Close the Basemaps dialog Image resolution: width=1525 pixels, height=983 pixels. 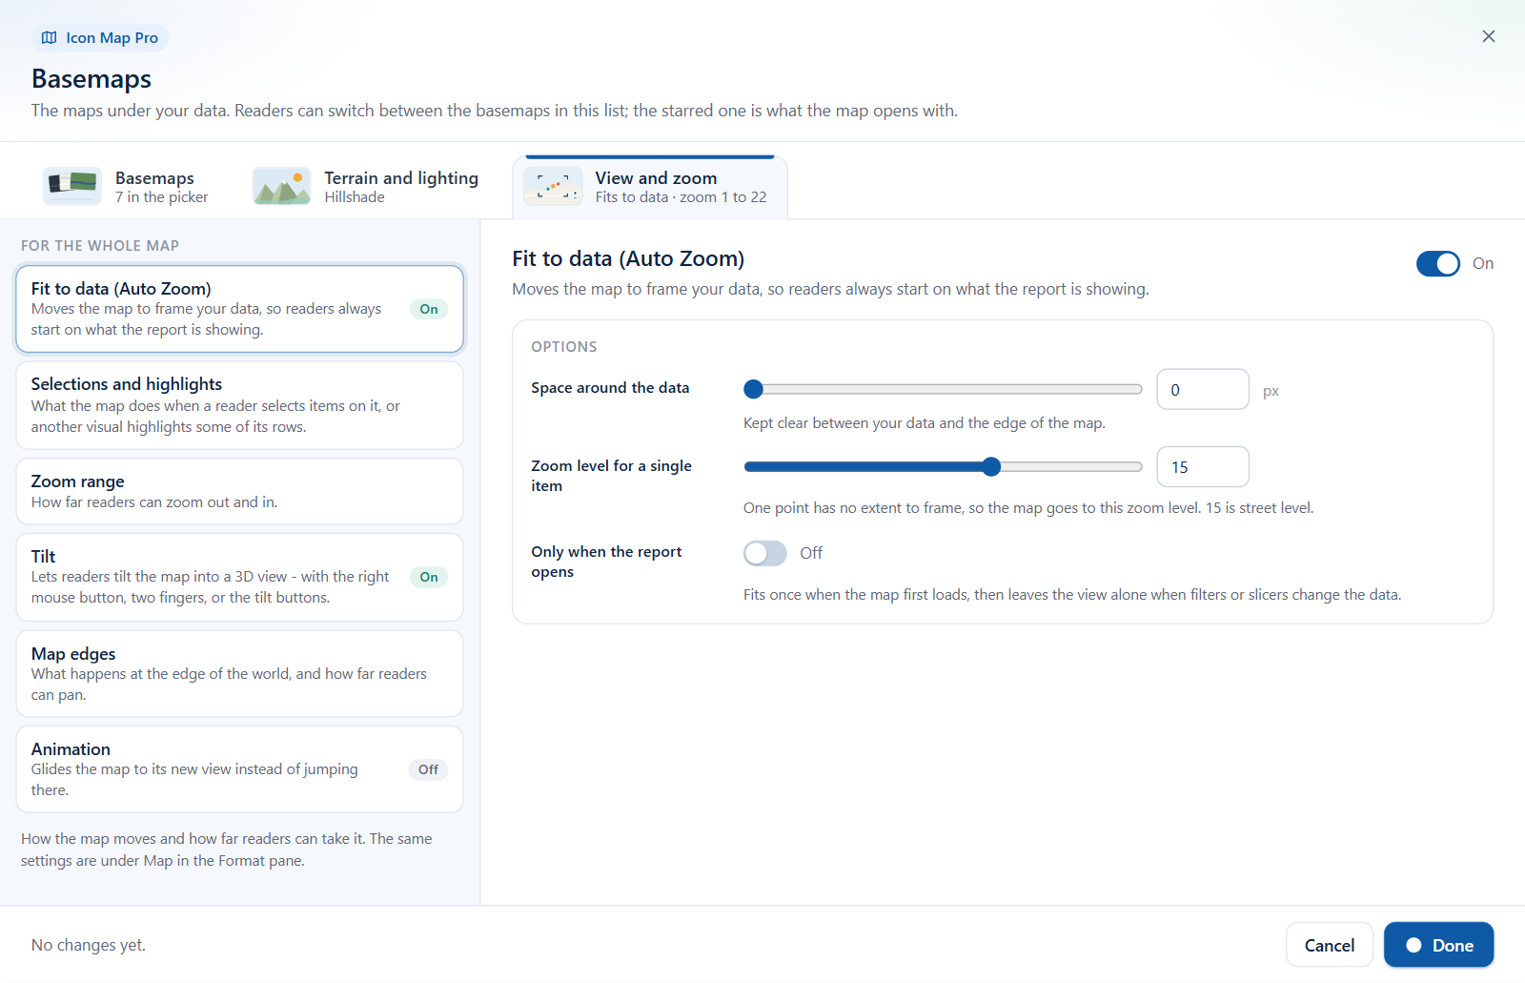[1489, 36]
